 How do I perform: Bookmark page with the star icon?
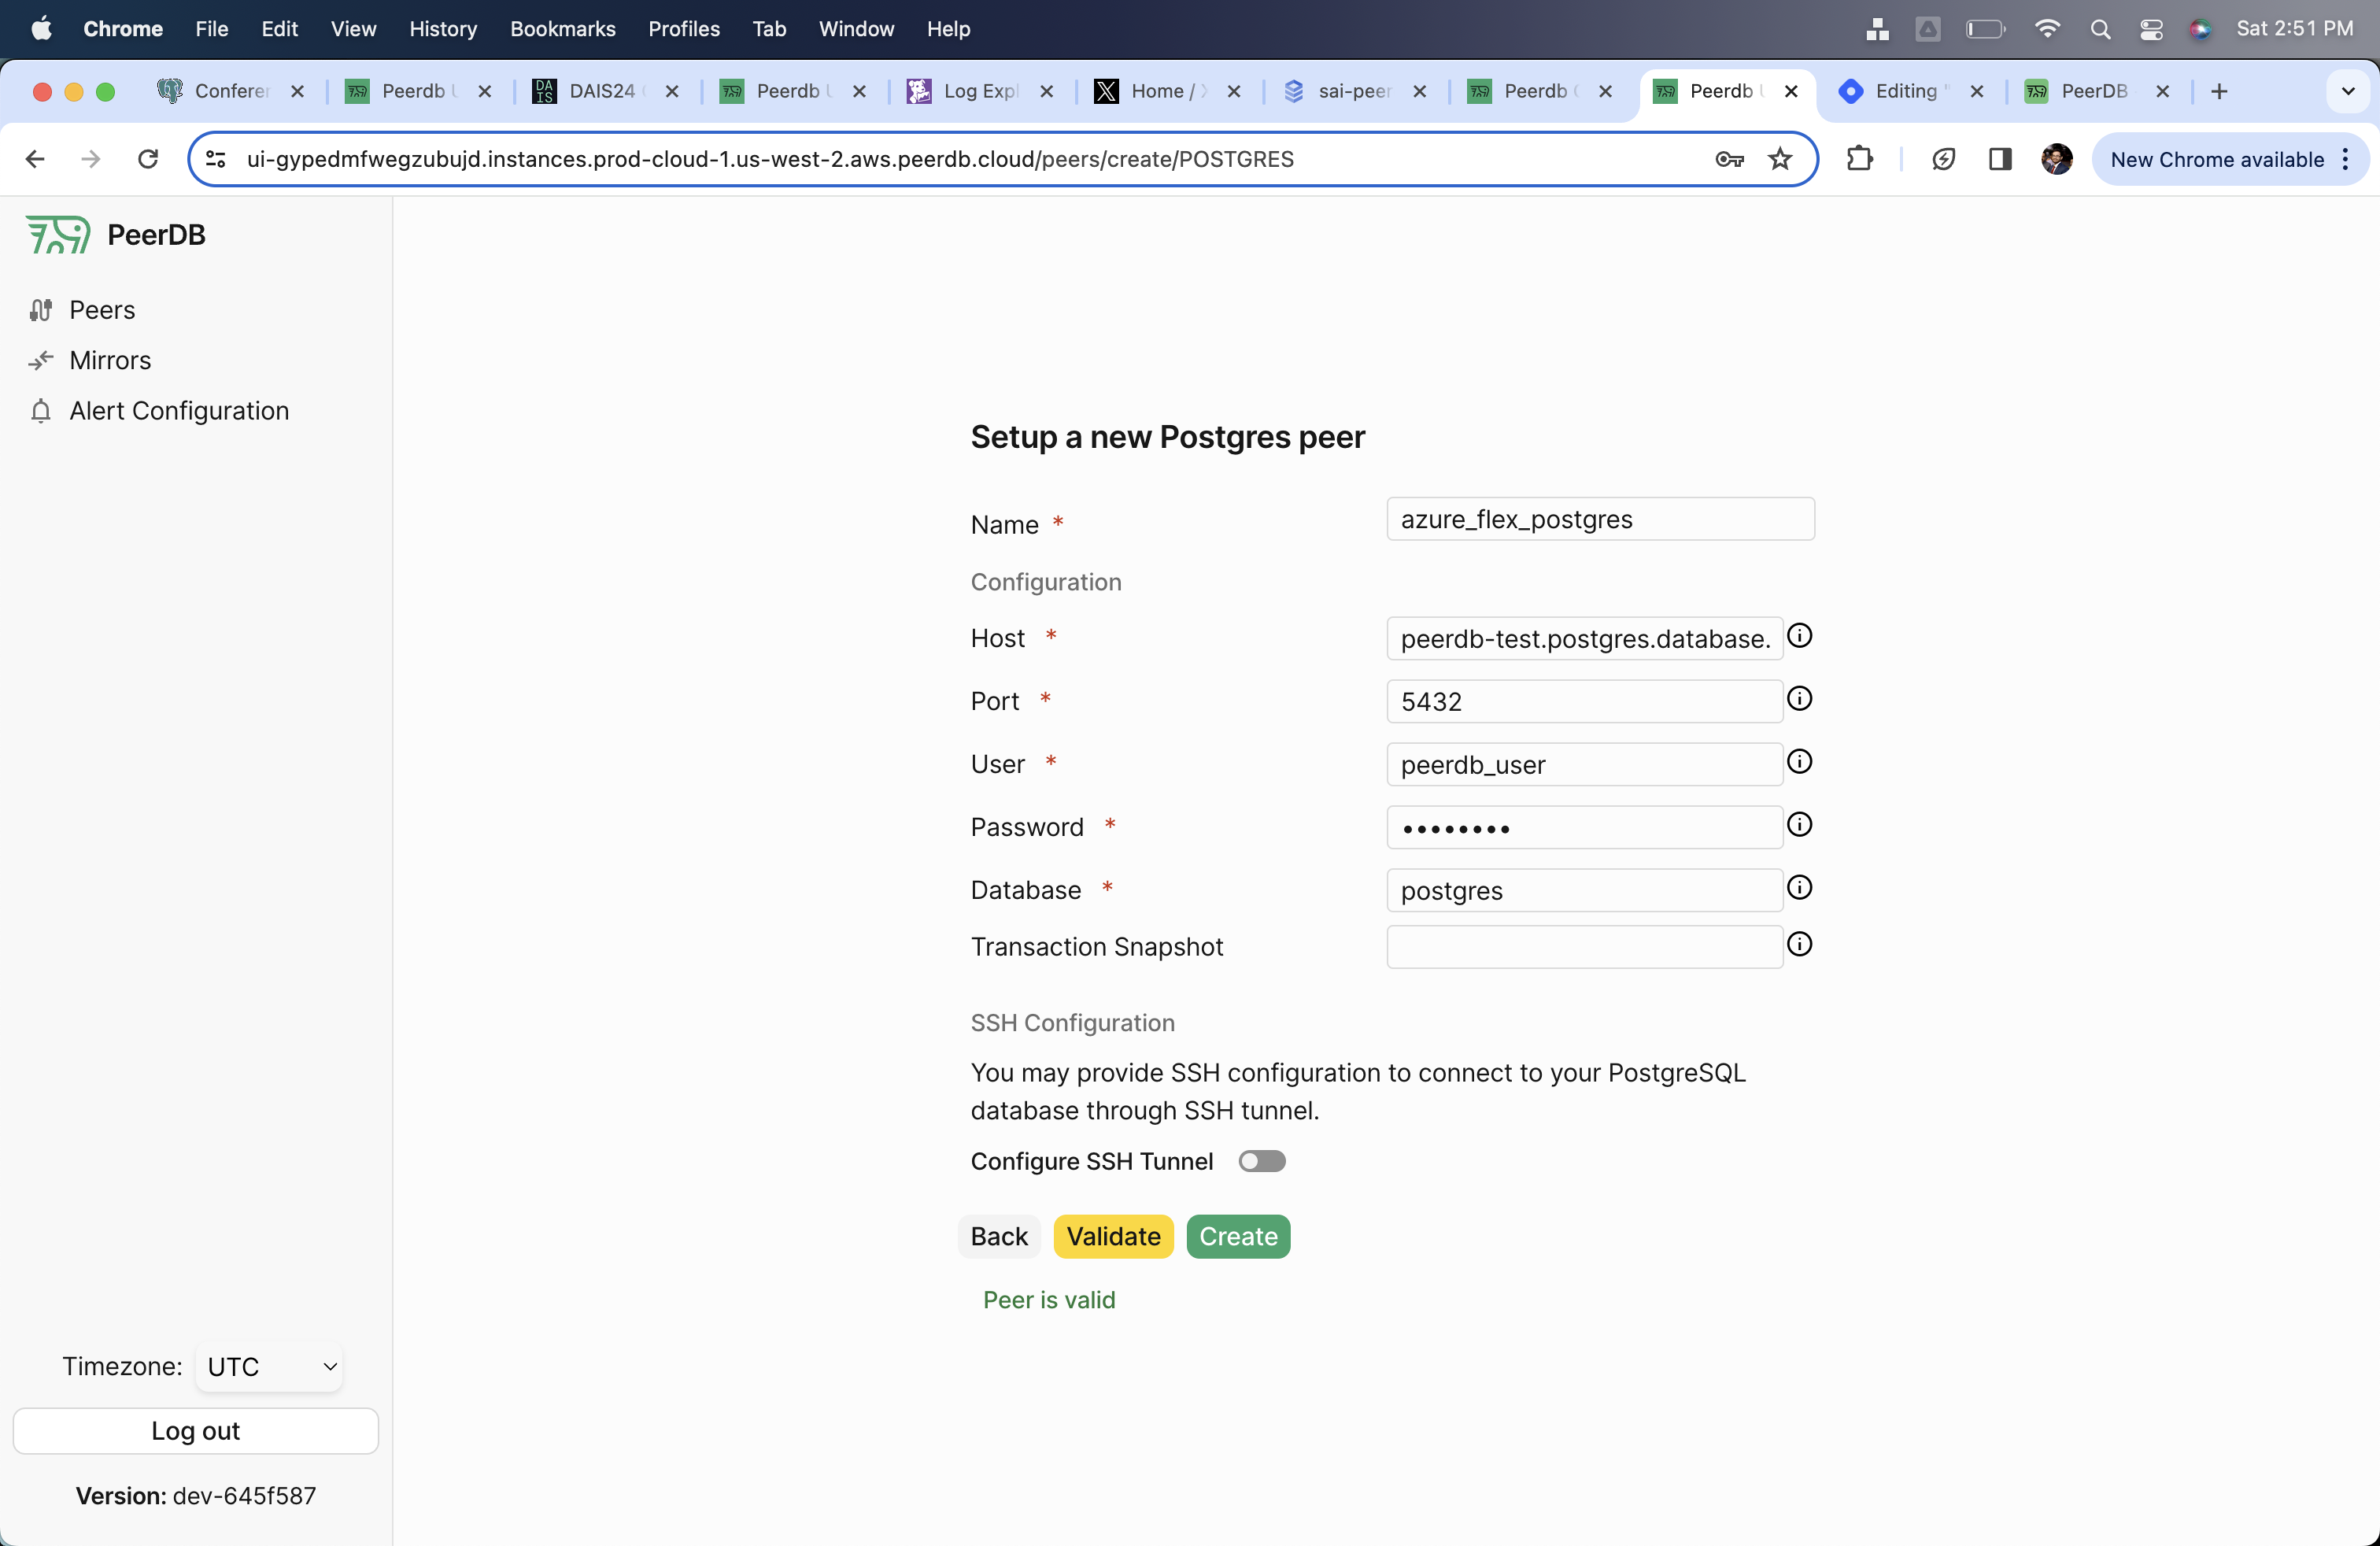point(1780,159)
